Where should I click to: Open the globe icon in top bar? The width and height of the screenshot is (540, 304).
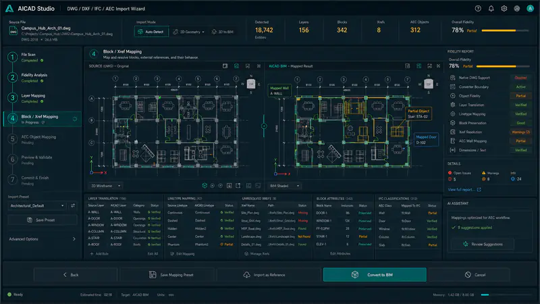(517, 9)
